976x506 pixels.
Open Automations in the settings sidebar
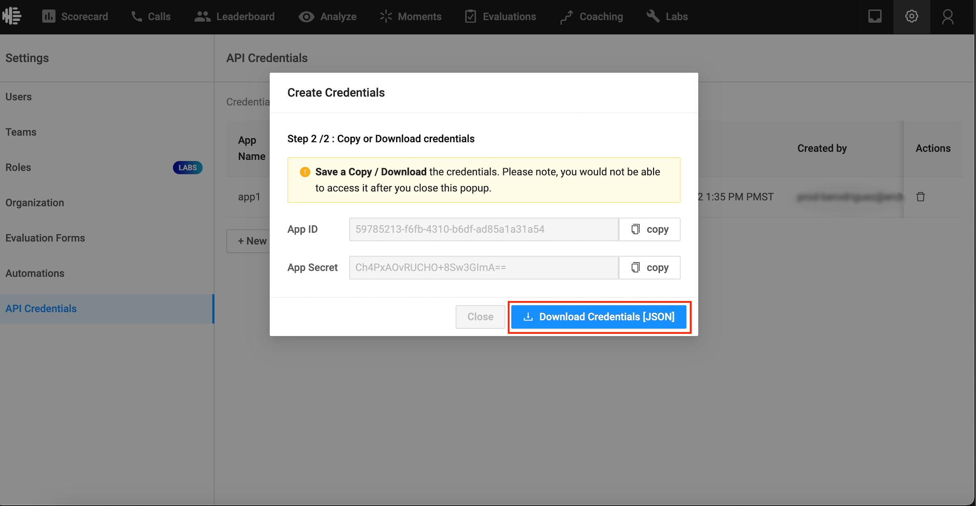pos(35,273)
